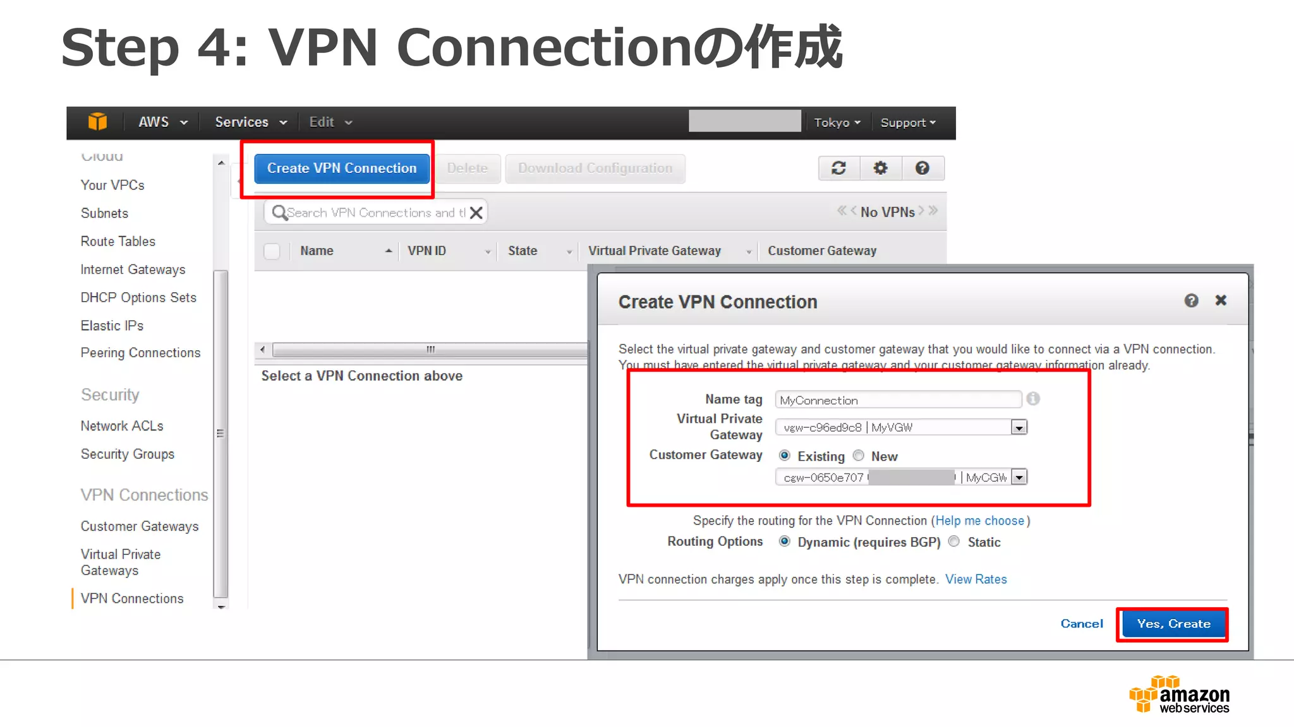The width and height of the screenshot is (1294, 727).
Task: Open Network ACLs in sidebar
Action: 122,426
